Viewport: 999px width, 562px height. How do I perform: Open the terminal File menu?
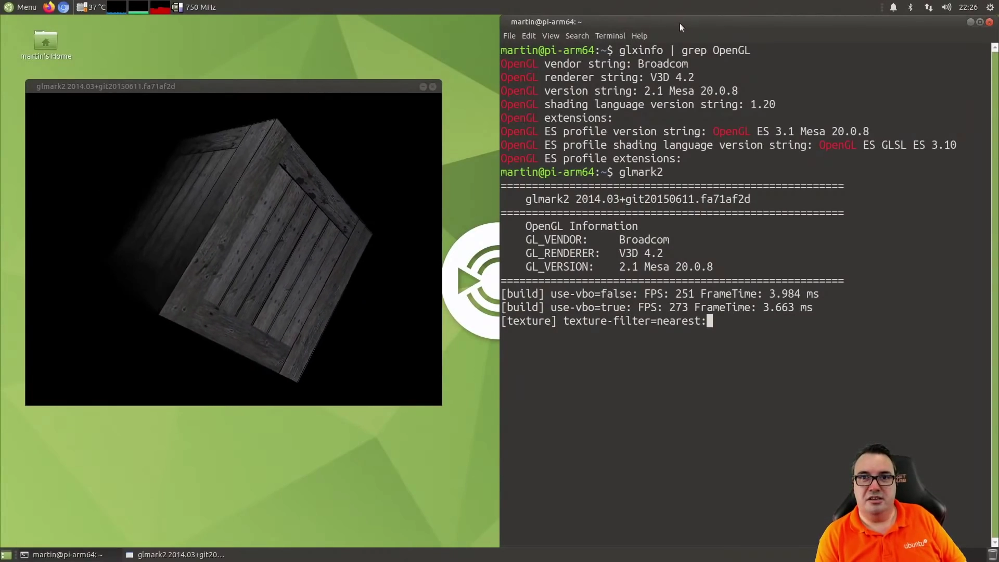point(509,36)
